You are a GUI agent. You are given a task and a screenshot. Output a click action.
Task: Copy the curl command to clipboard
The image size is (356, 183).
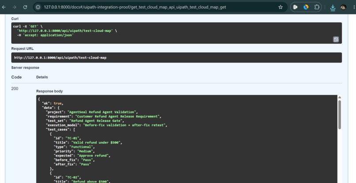click(x=336, y=39)
